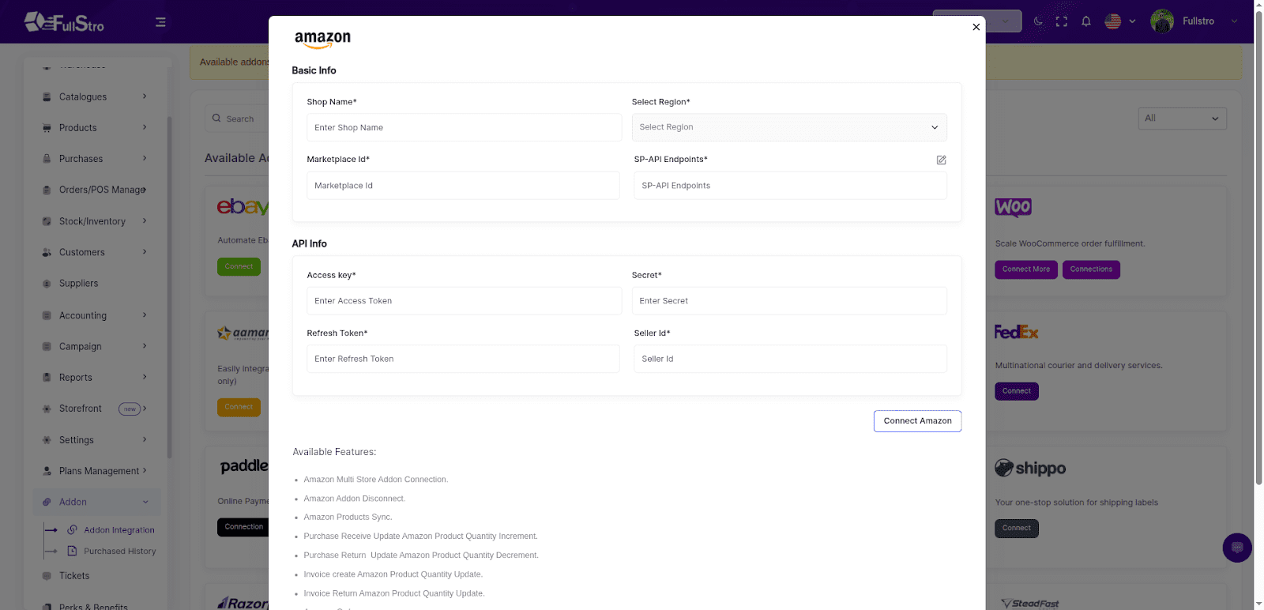Focus the Enter Refresh Token field

463,359
